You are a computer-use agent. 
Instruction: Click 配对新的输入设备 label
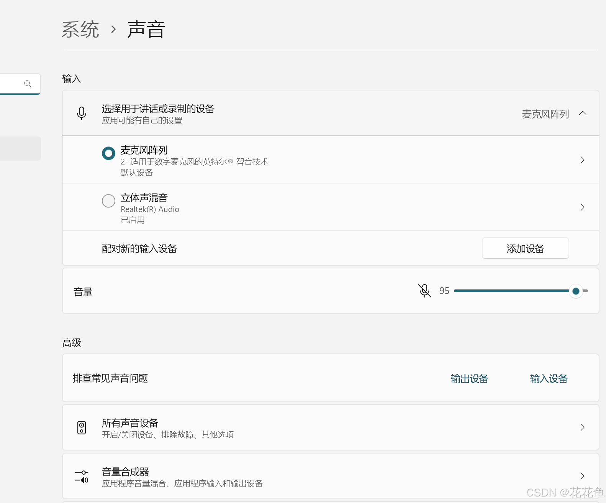(139, 249)
